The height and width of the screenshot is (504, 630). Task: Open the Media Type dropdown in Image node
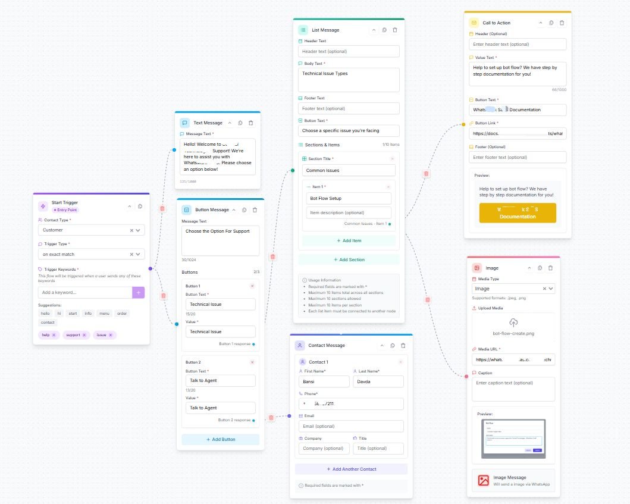click(x=550, y=289)
